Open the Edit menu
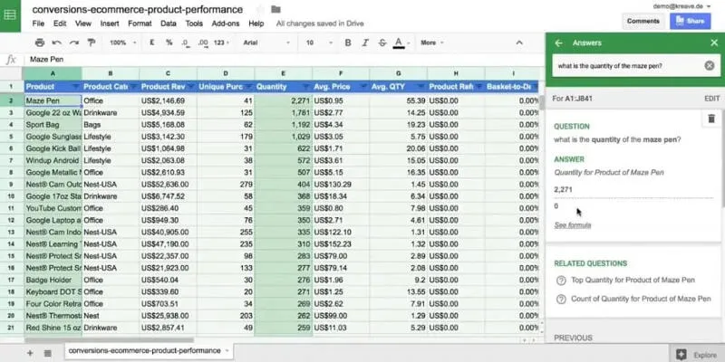Viewport: 725px width, 362px height. [60, 24]
